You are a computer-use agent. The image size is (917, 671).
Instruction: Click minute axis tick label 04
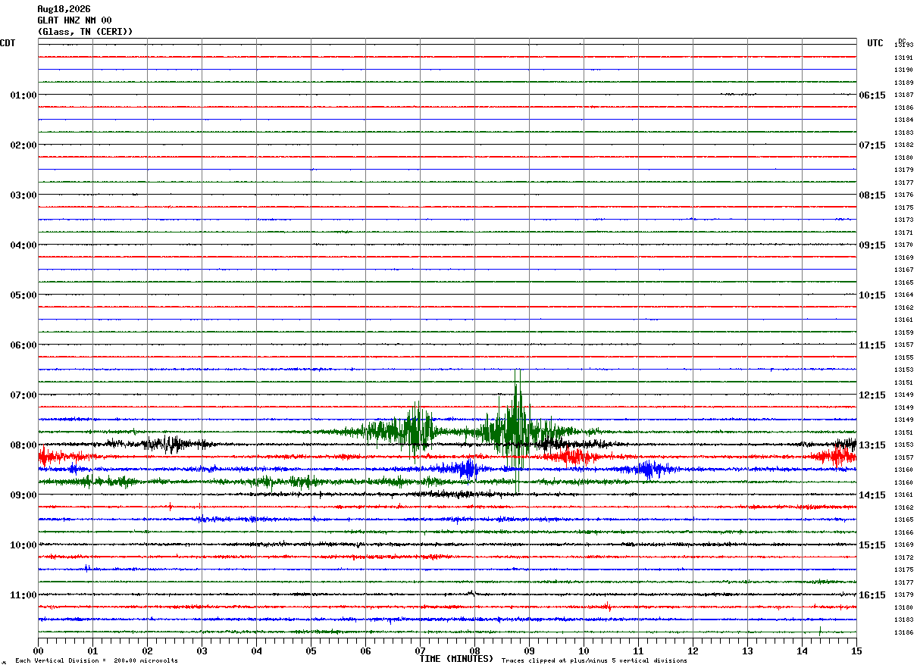click(x=256, y=651)
